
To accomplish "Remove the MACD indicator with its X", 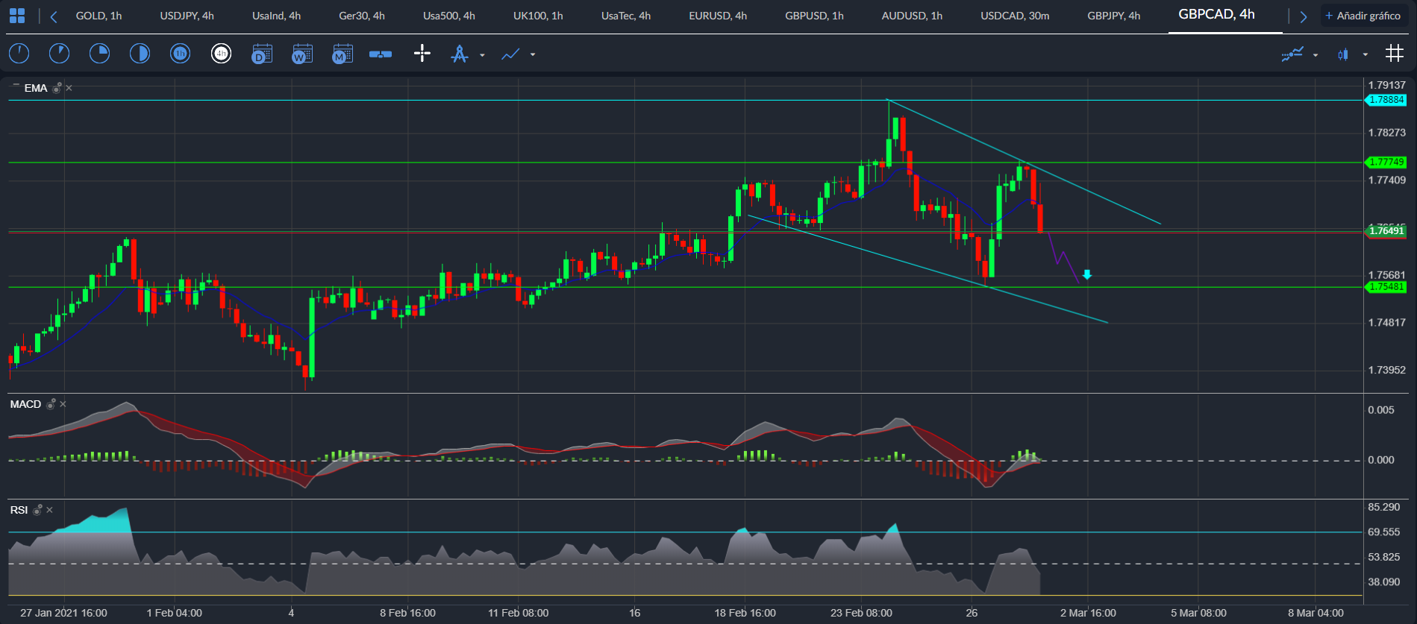I will [x=63, y=404].
